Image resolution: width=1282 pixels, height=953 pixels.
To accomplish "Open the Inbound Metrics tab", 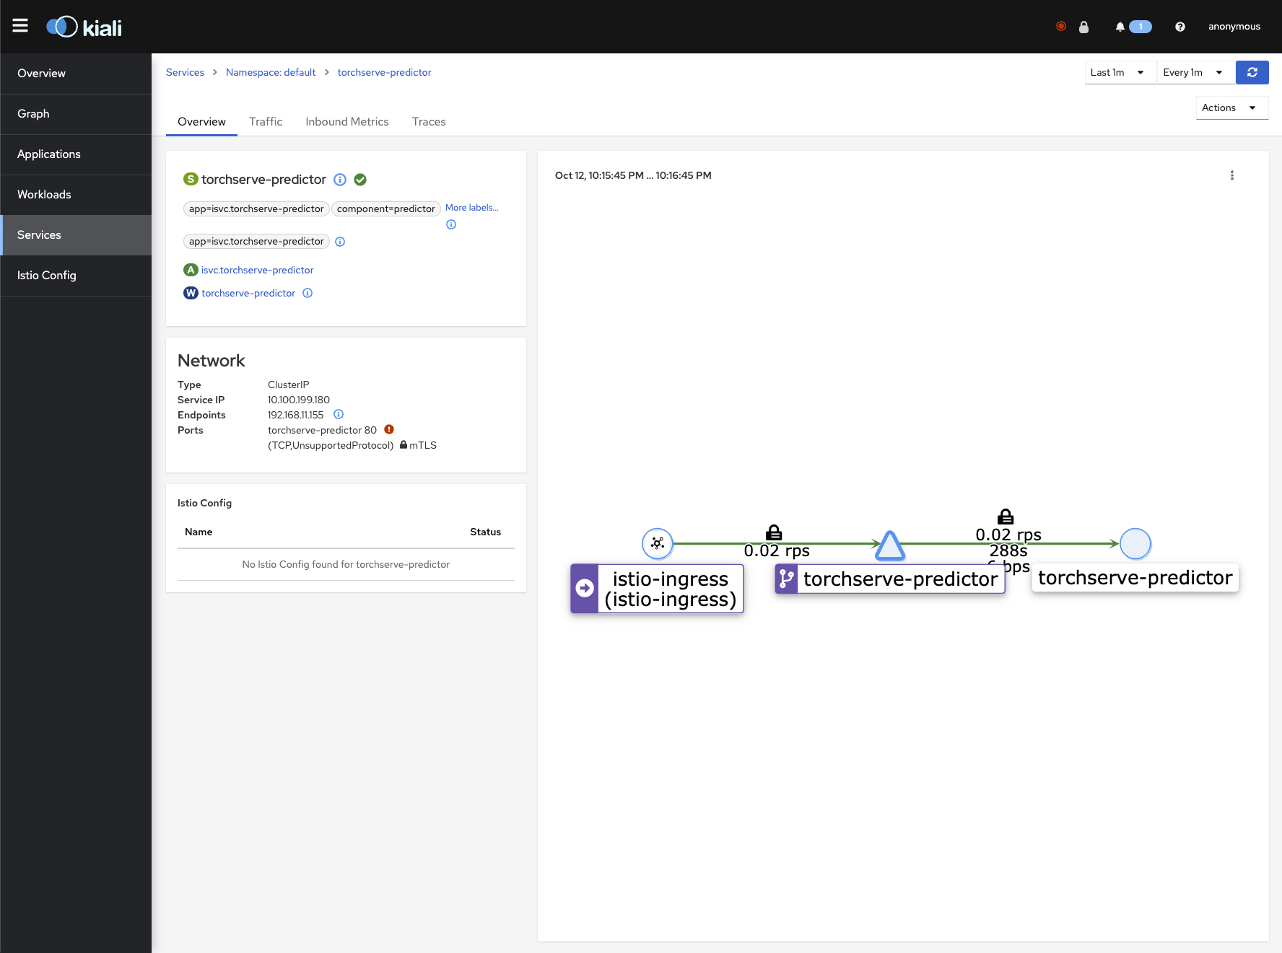I will [x=346, y=121].
